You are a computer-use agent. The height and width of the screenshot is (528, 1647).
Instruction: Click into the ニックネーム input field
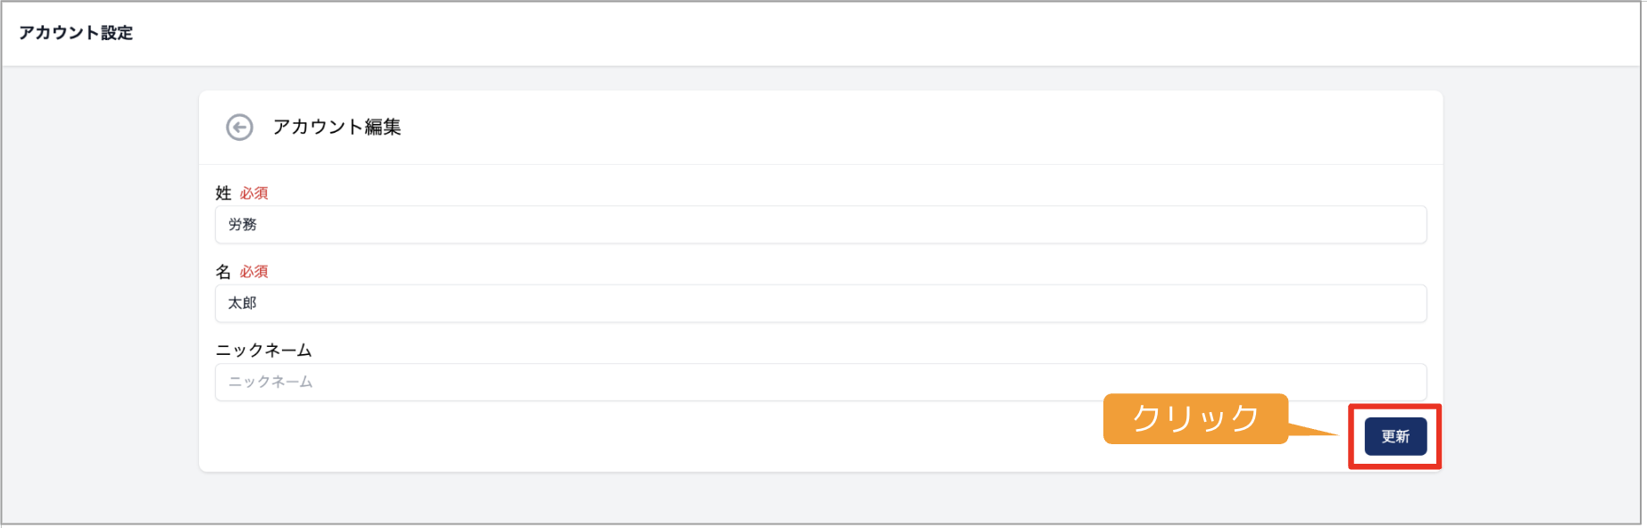pos(820,382)
